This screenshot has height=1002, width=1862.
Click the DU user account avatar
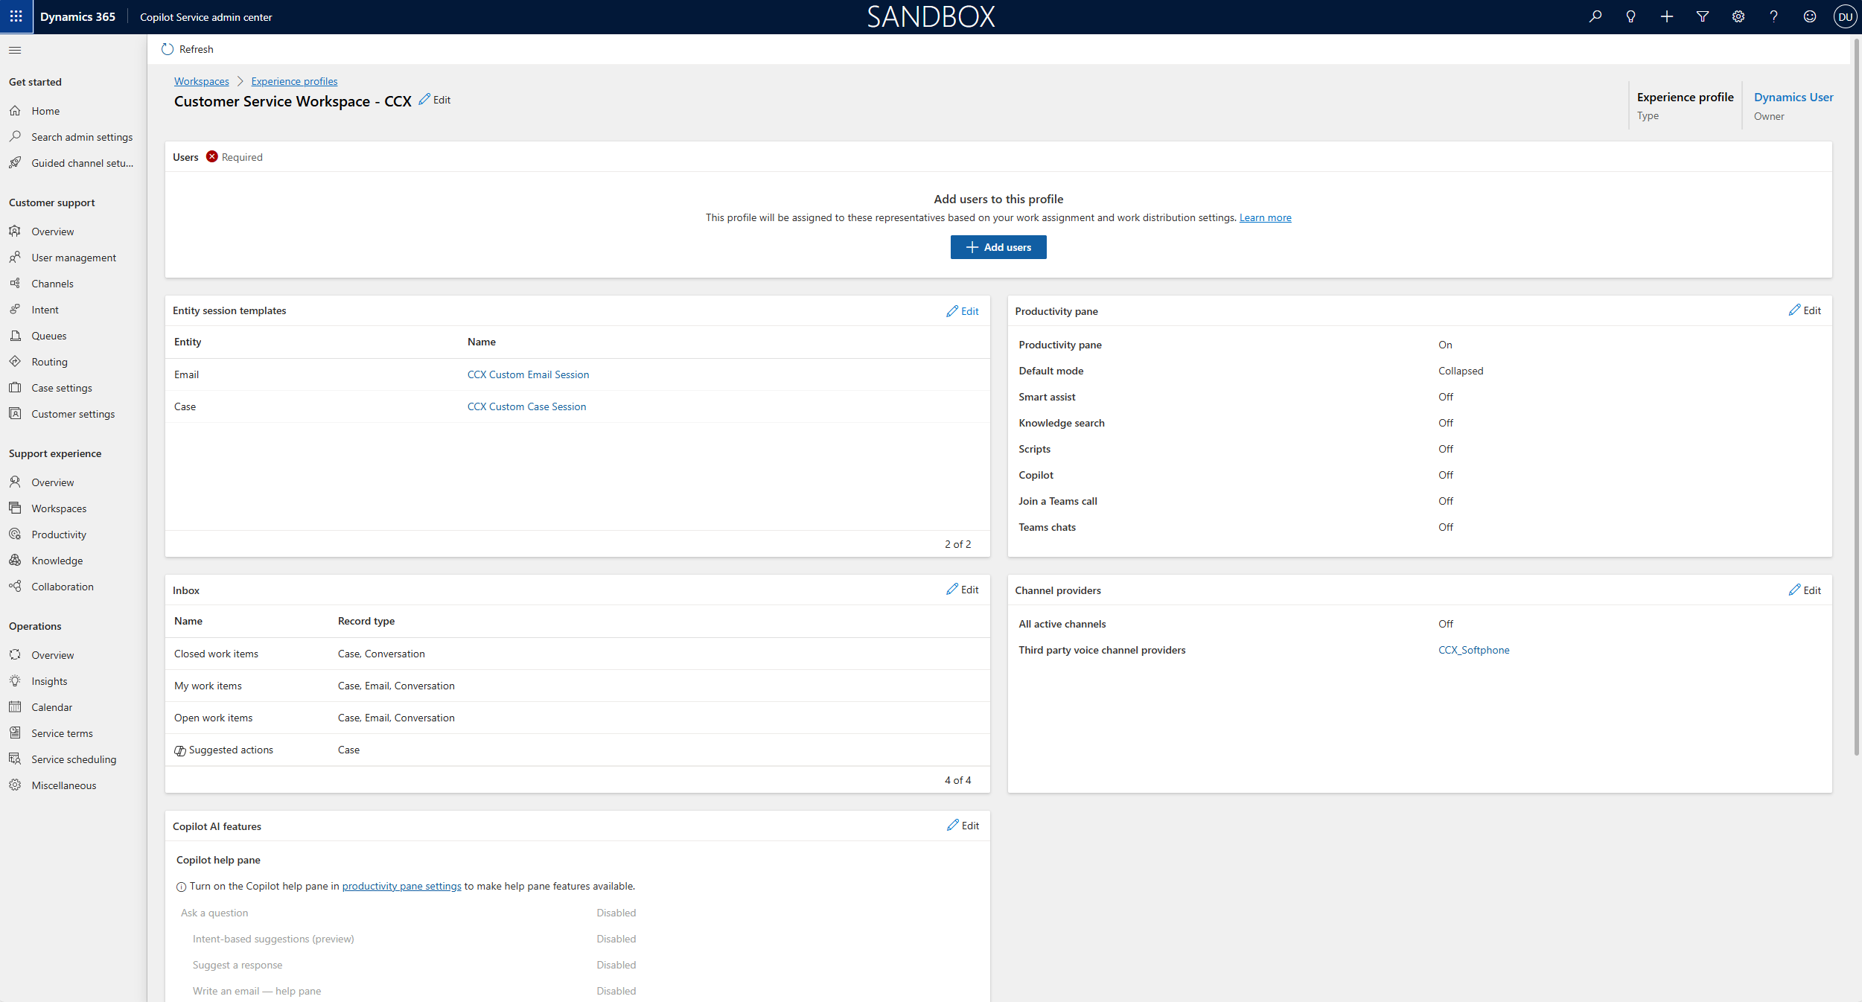click(1845, 16)
